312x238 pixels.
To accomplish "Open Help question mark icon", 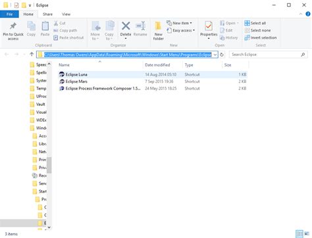I will point(308,14).
